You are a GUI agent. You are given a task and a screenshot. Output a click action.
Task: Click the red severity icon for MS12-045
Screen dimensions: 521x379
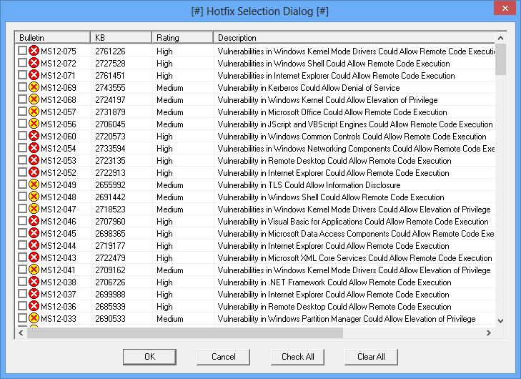tap(34, 233)
